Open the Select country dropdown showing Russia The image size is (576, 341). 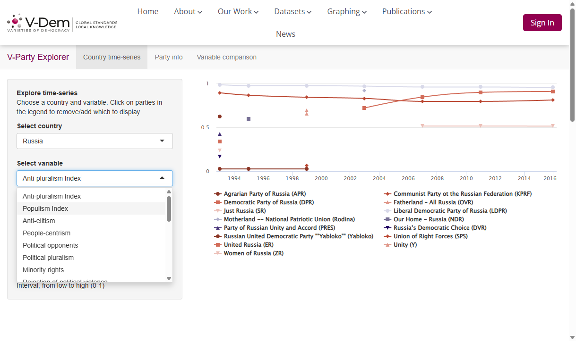[95, 141]
